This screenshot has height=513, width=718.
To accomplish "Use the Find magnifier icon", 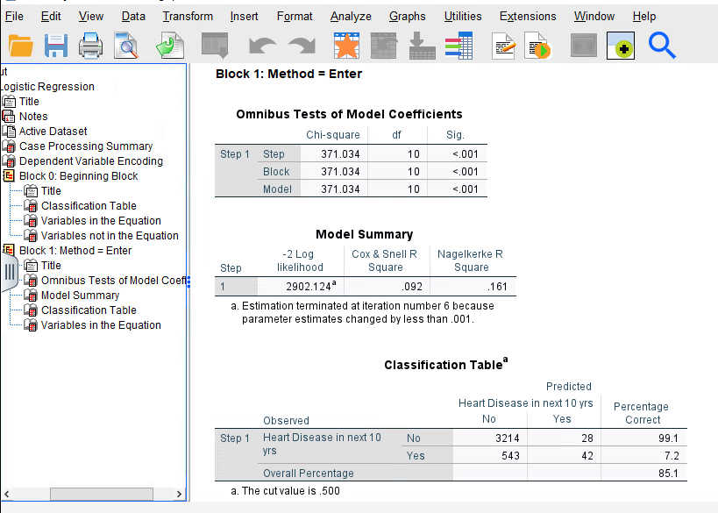I will coord(661,46).
